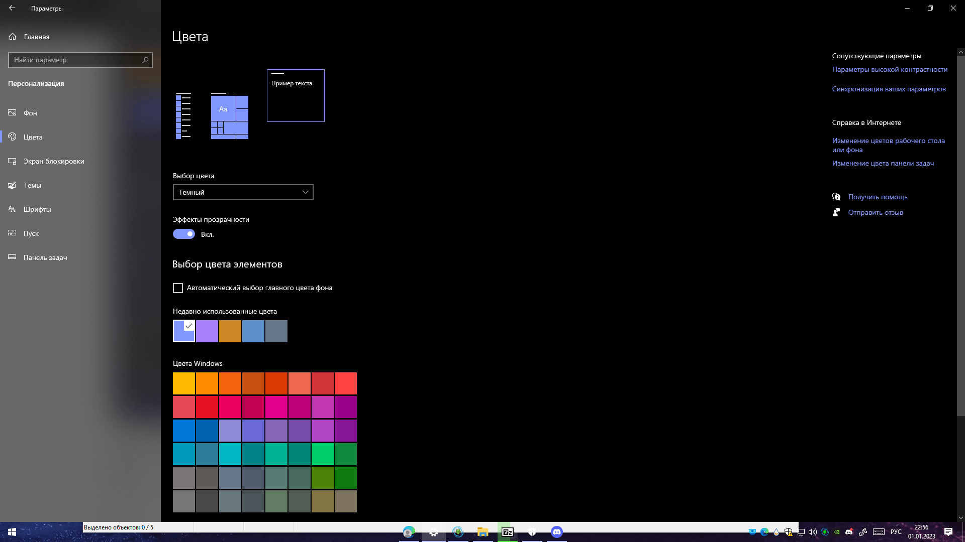
Task: Click the NVIDIA tray icon
Action: click(x=837, y=532)
